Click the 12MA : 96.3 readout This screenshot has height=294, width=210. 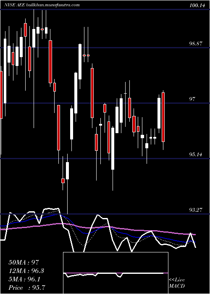coord(26,271)
